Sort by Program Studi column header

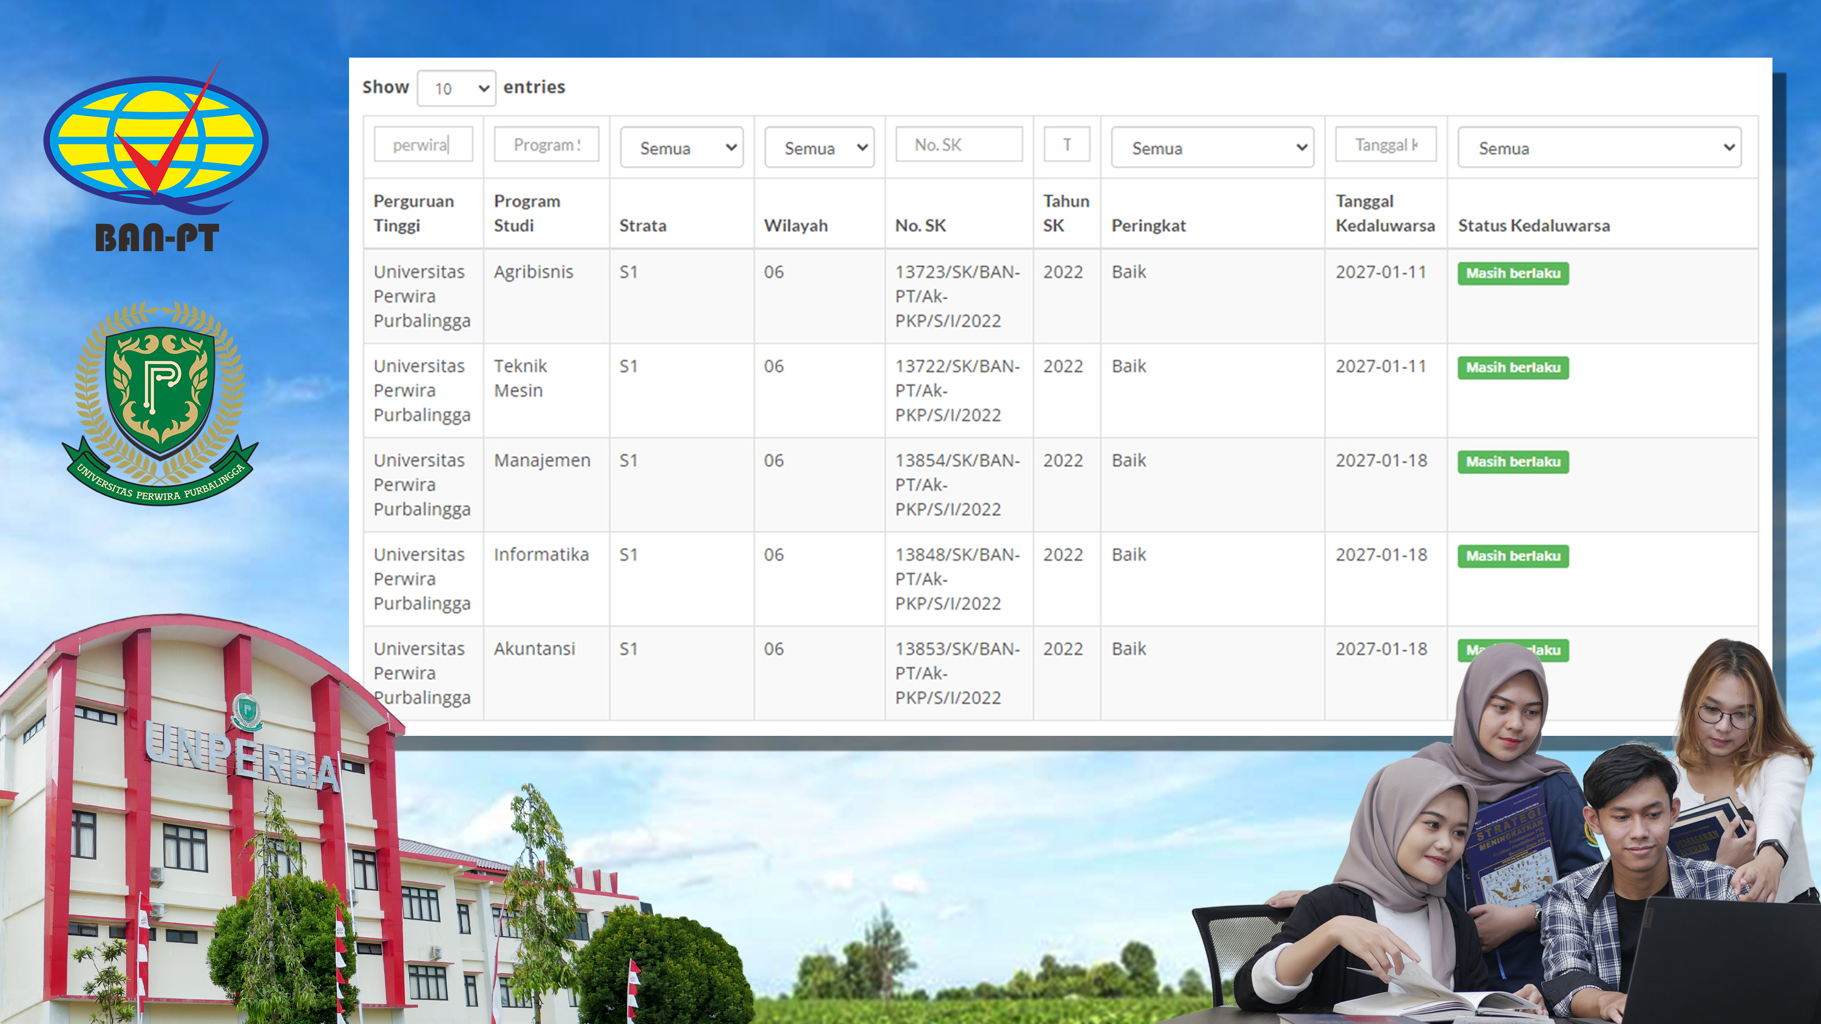tap(546, 213)
